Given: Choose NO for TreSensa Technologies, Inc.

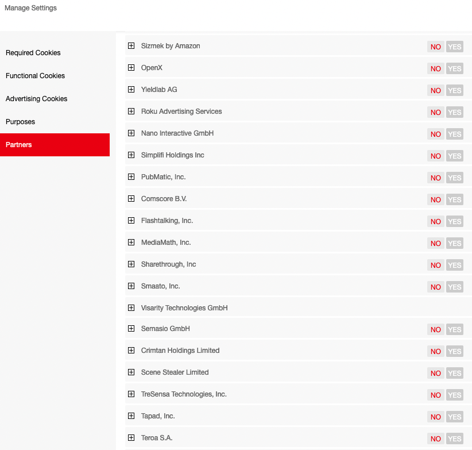Looking at the screenshot, I should click(x=436, y=395).
